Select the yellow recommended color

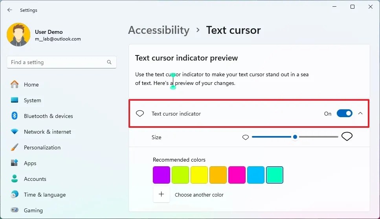point(199,175)
